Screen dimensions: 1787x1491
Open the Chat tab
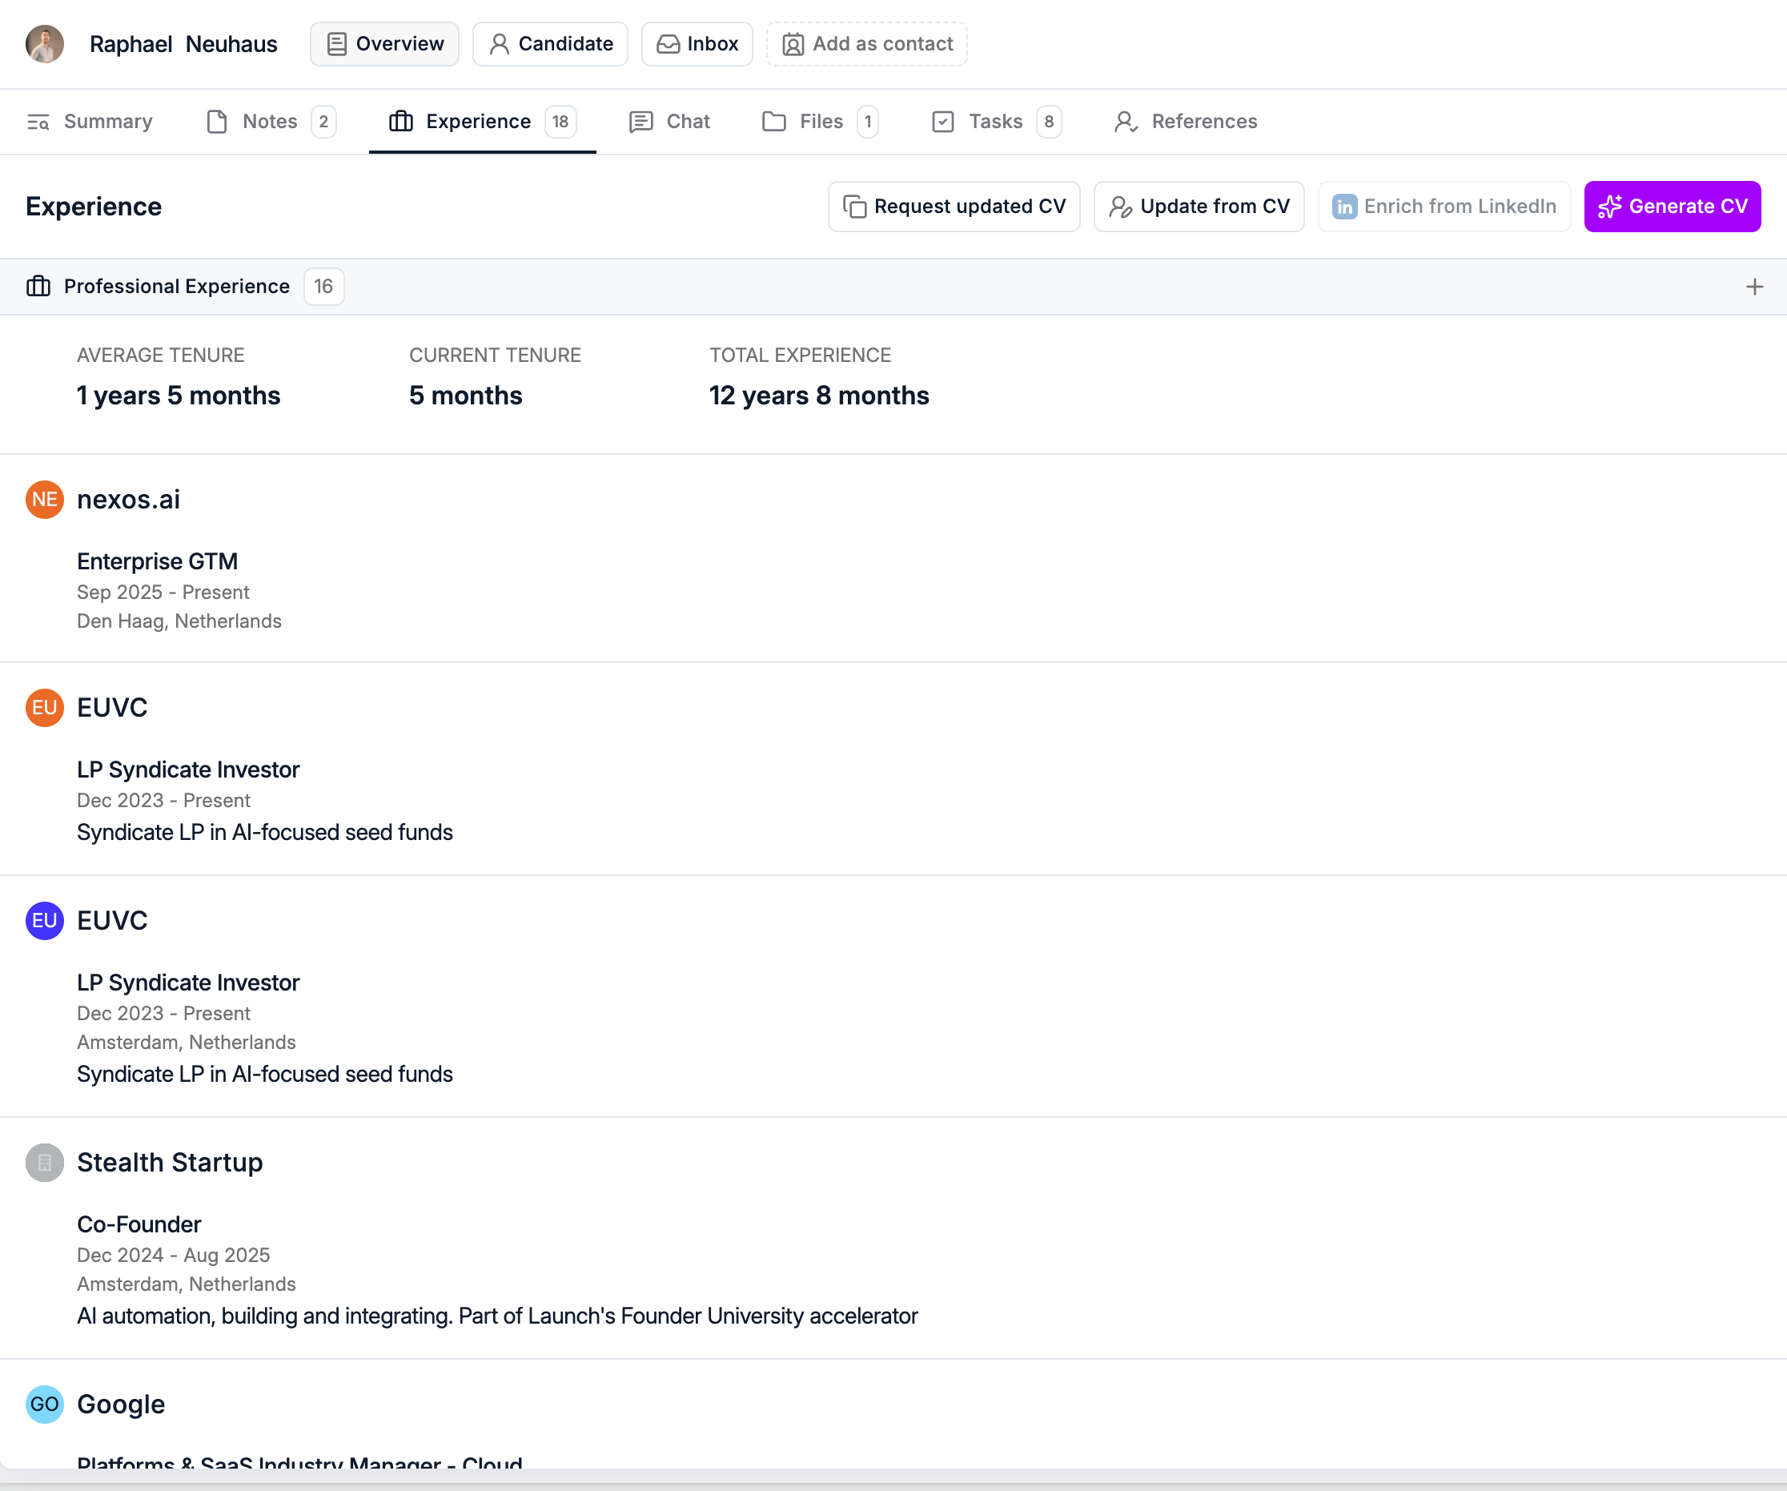(x=669, y=122)
